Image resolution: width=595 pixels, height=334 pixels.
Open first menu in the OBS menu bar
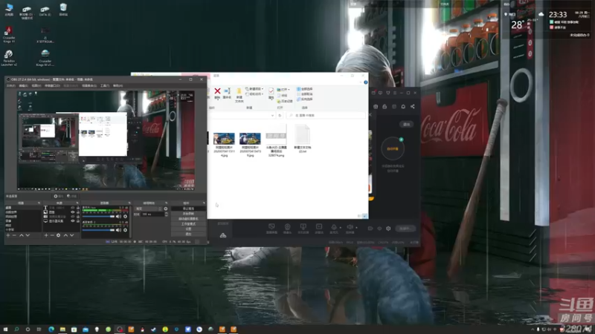coord(11,85)
